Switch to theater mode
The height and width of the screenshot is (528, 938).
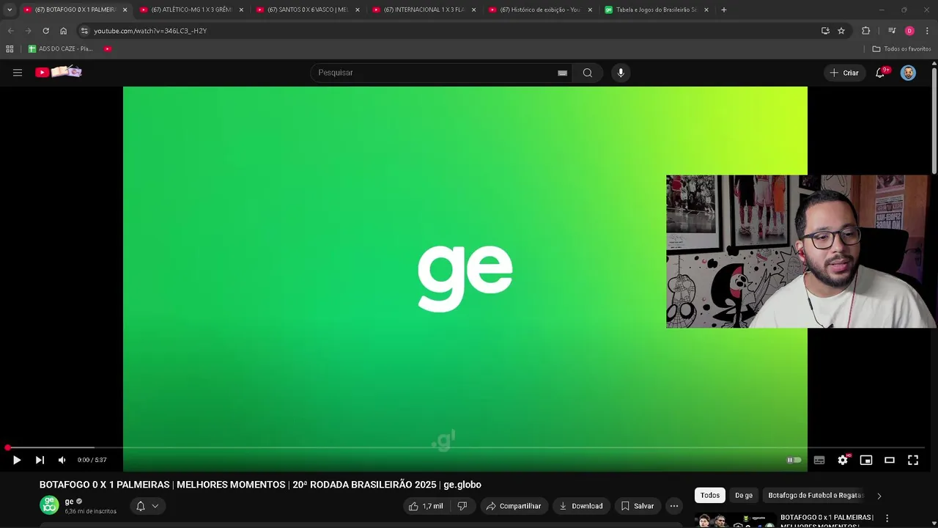pos(890,460)
